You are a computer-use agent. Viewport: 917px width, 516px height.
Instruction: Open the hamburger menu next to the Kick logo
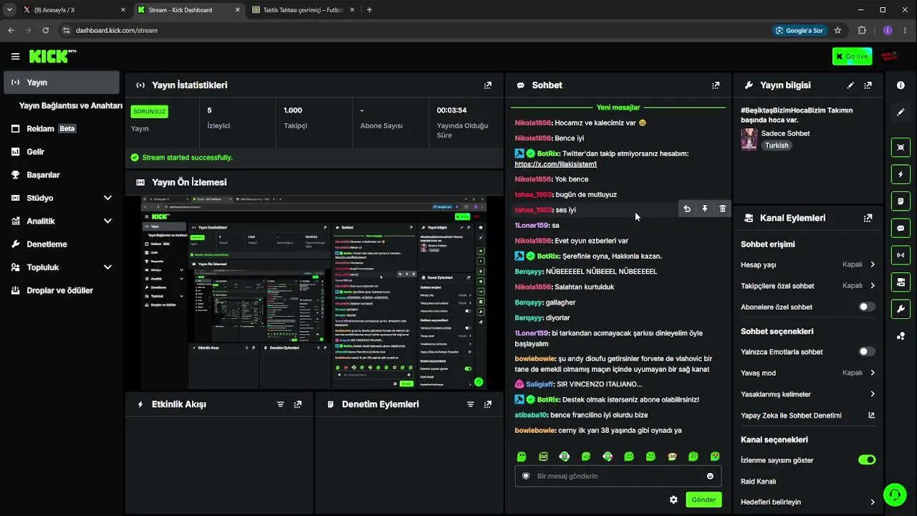(x=15, y=57)
